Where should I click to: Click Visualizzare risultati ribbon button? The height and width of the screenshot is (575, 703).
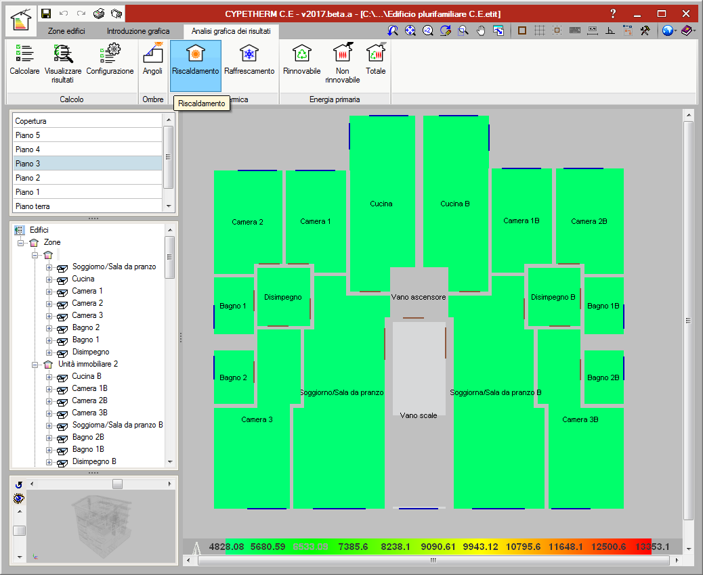click(x=63, y=65)
